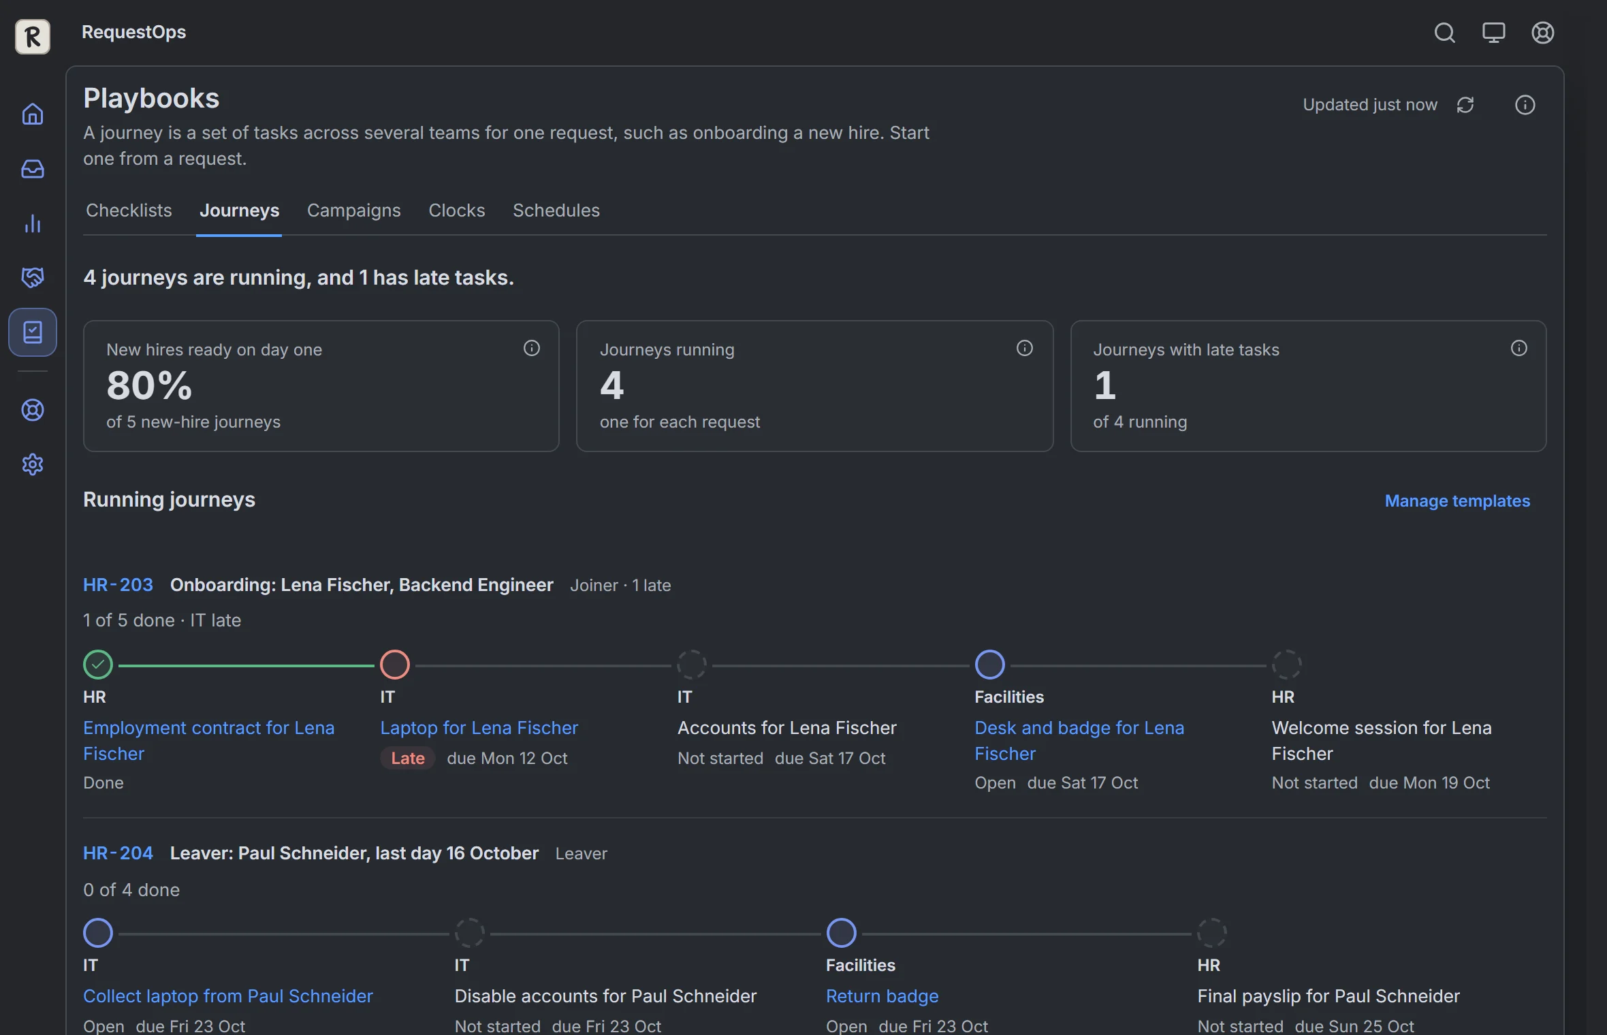Select the Playbooks checklist sidebar icon
The width and height of the screenshot is (1607, 1035).
[x=33, y=332]
